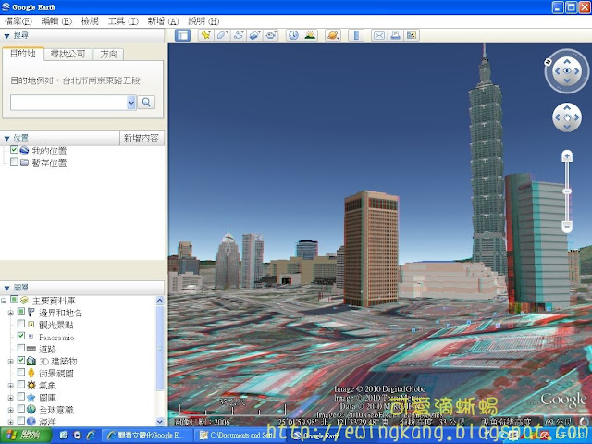The width and height of the screenshot is (592, 444).
Task: Open the 說明 menu
Action: tap(203, 21)
